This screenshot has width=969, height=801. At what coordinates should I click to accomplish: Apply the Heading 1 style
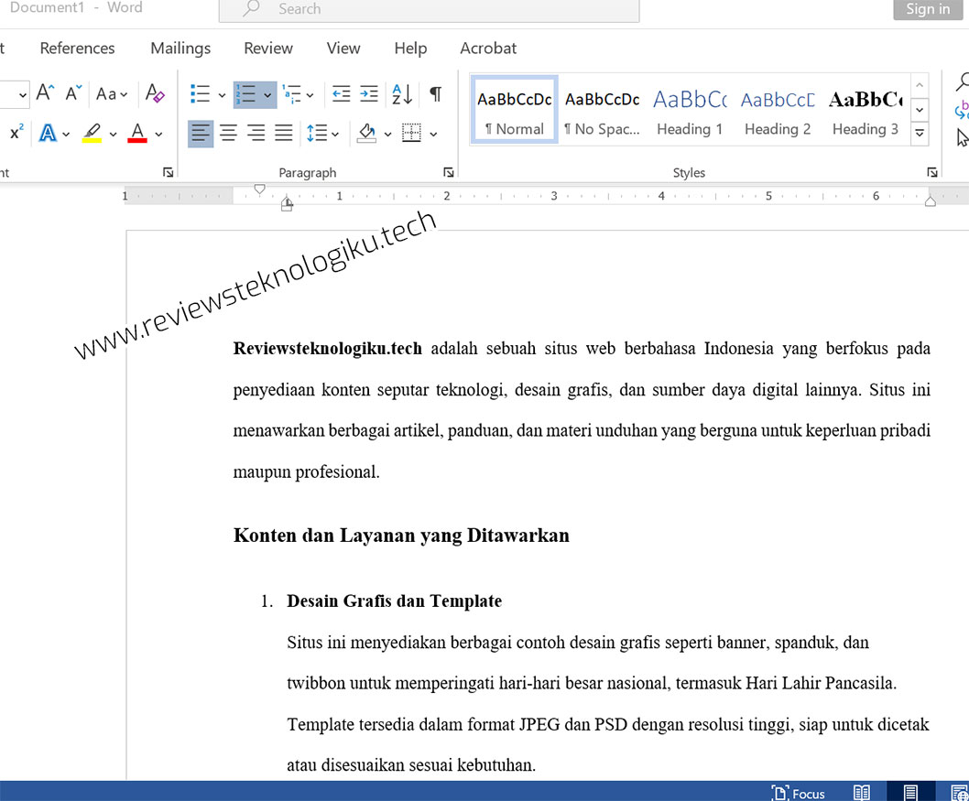(x=690, y=110)
